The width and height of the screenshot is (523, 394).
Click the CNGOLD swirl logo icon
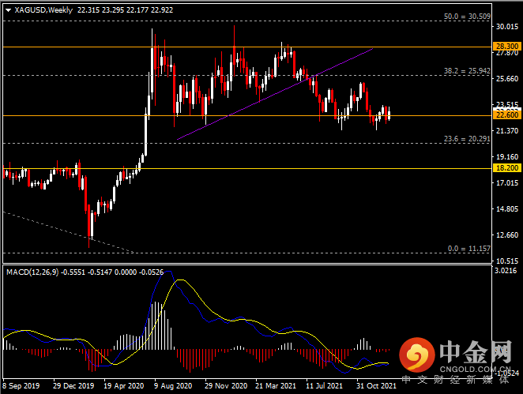417,355
